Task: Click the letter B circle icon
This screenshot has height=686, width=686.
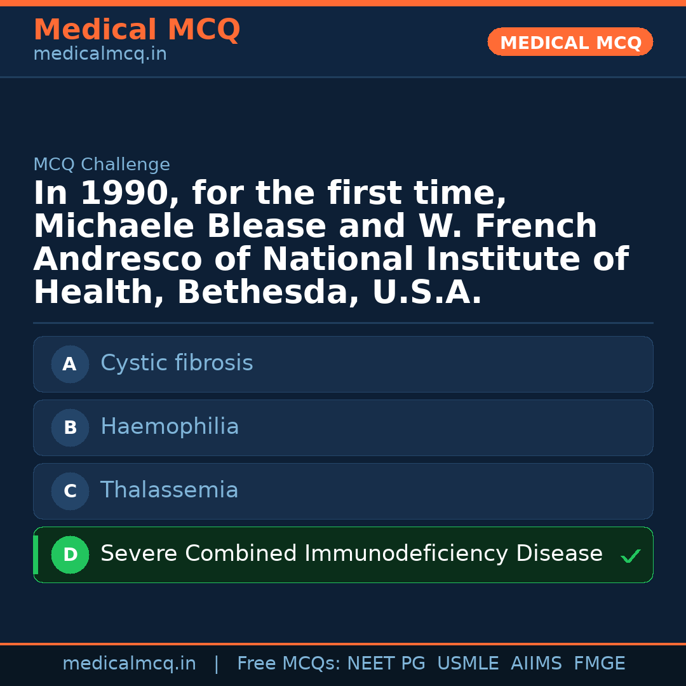Action: click(70, 427)
